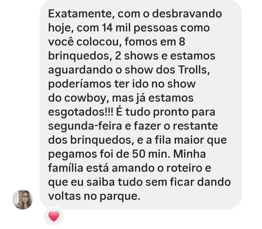Click the word "segunda-feira"
The height and width of the screenshot is (229, 262).
coord(85,126)
